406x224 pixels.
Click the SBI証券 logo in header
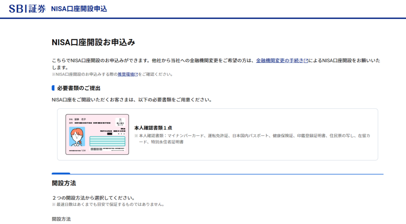coord(27,9)
